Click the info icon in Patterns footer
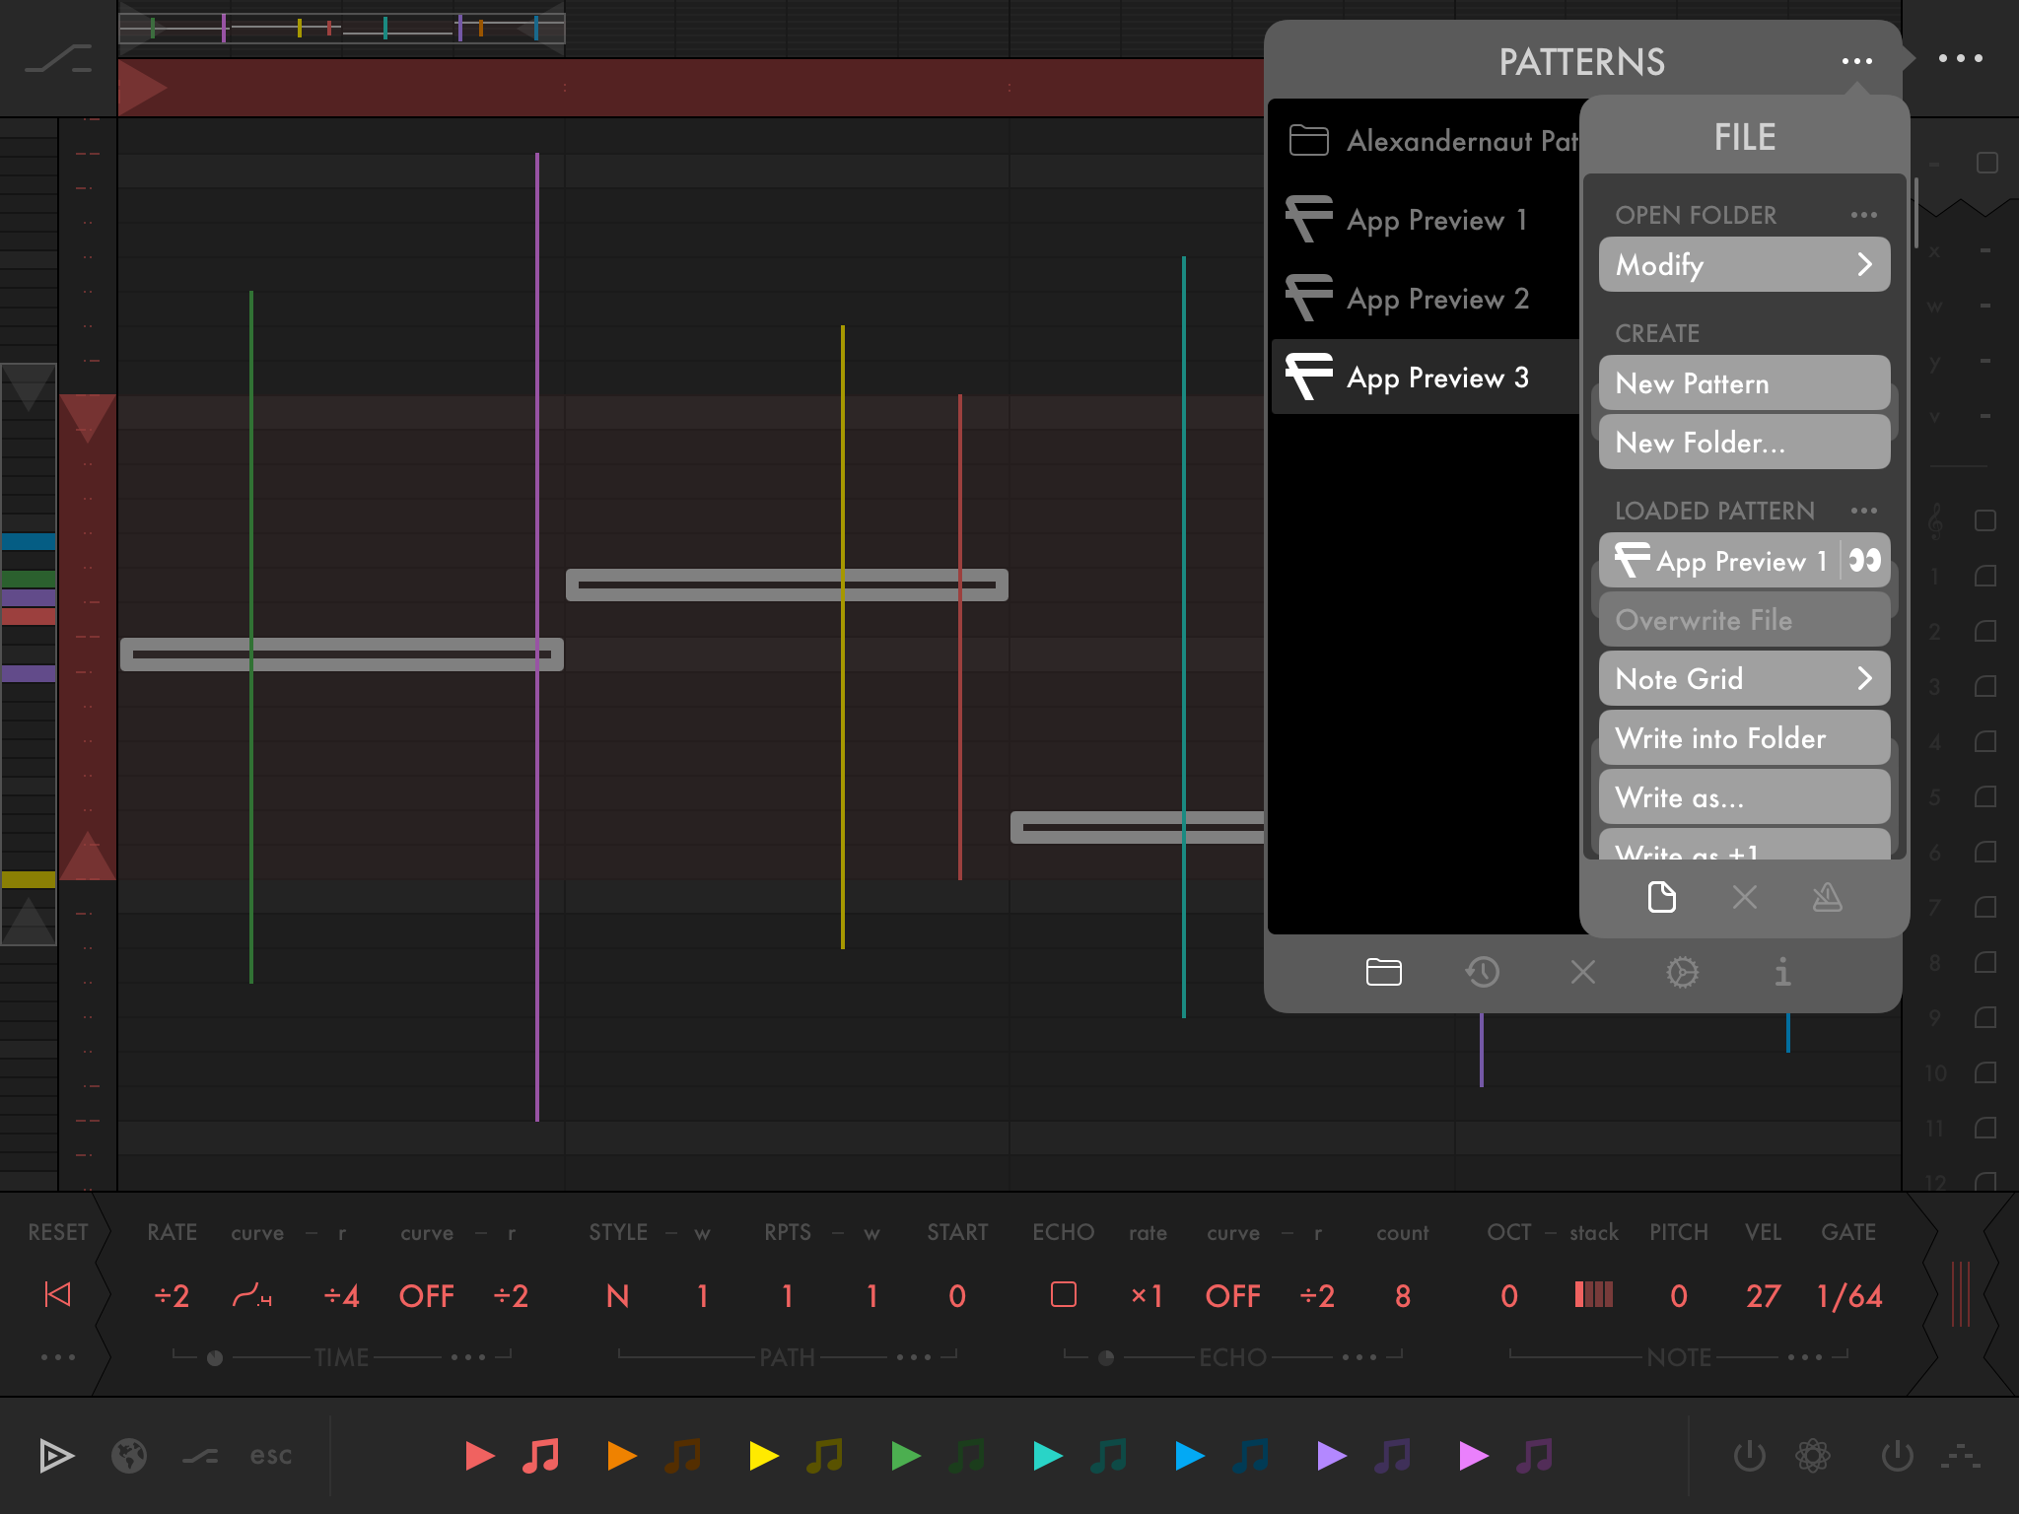Viewport: 2019px width, 1514px height. tap(1782, 973)
